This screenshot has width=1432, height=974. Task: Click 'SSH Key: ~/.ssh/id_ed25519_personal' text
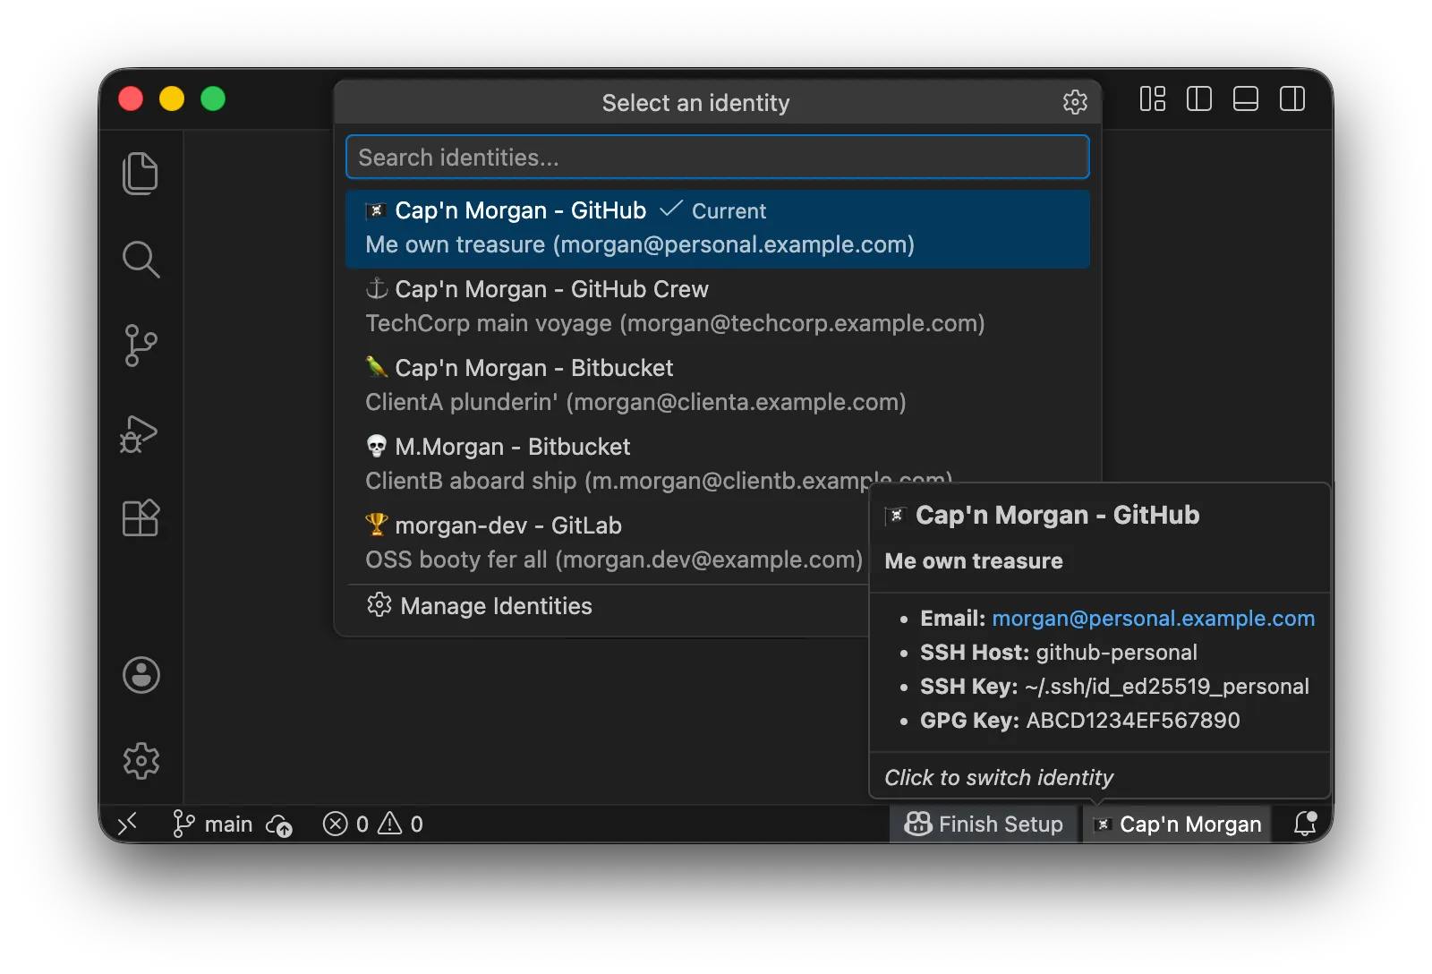pyautogui.click(x=1114, y=687)
